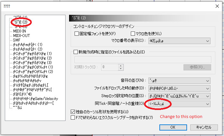The height and width of the screenshot is (136, 224).
Task: Select MIDI-IN in the category list
Action: pyautogui.click(x=19, y=31)
